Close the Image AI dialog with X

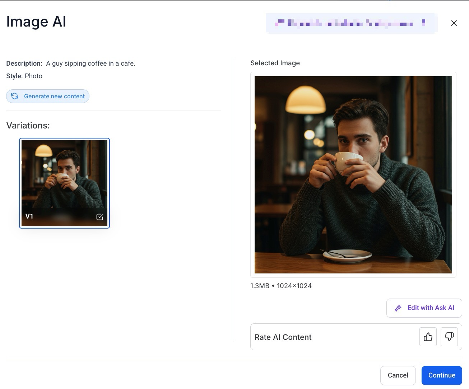click(454, 23)
